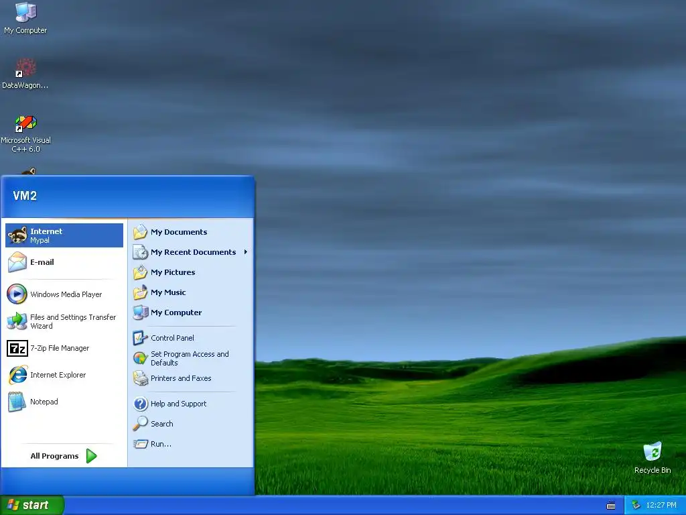Image resolution: width=686 pixels, height=515 pixels.
Task: Open My Computer icon in Start menu
Action: [x=141, y=312]
